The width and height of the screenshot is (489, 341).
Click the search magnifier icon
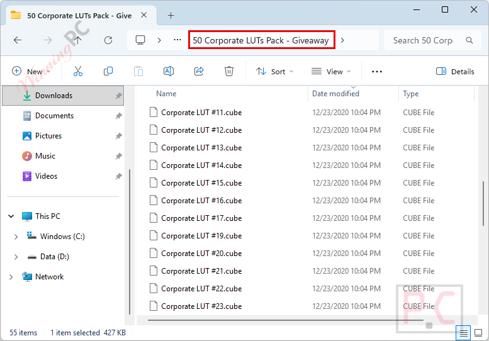tap(469, 40)
